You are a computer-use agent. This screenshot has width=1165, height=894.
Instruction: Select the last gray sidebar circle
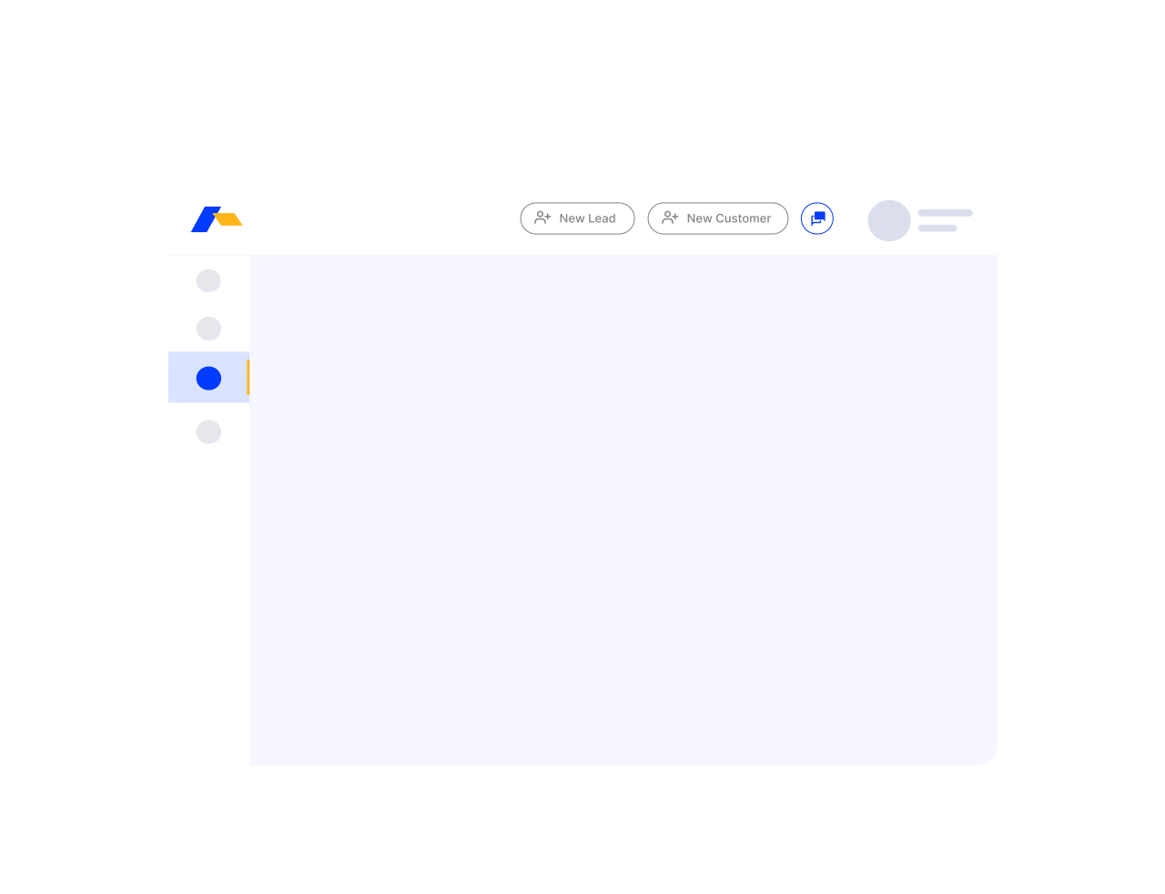pyautogui.click(x=208, y=432)
